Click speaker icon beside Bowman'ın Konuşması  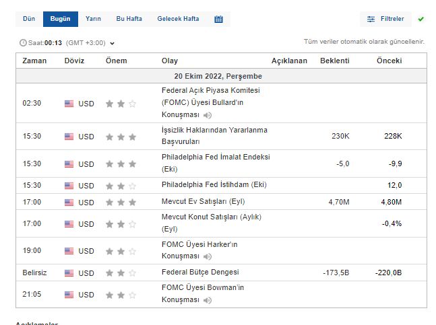[208, 300]
